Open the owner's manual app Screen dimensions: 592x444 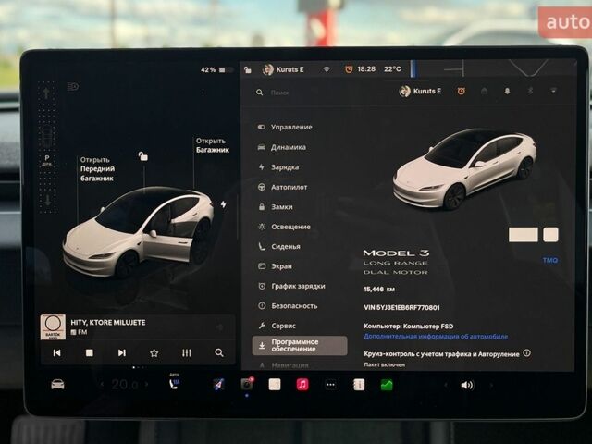pos(359,385)
